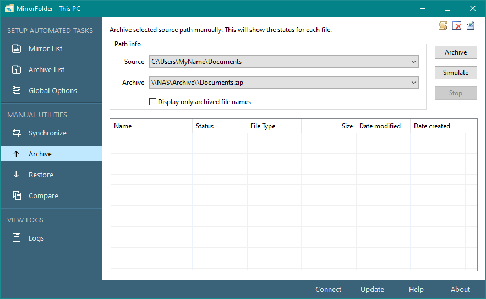486x299 pixels.
Task: Sort by the Date modified column header
Action: tap(384, 126)
